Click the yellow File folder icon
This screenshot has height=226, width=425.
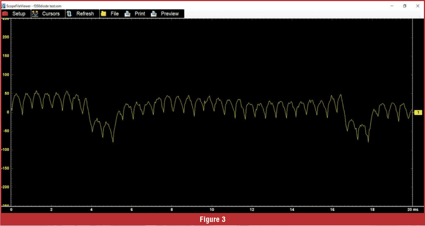(103, 14)
